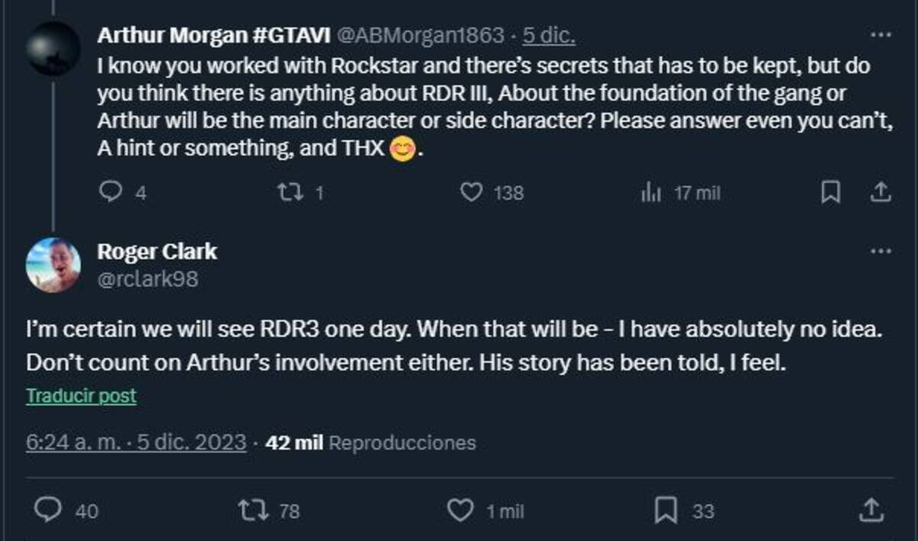Share Roger Clark's tweet
The height and width of the screenshot is (541, 918).
click(x=872, y=509)
